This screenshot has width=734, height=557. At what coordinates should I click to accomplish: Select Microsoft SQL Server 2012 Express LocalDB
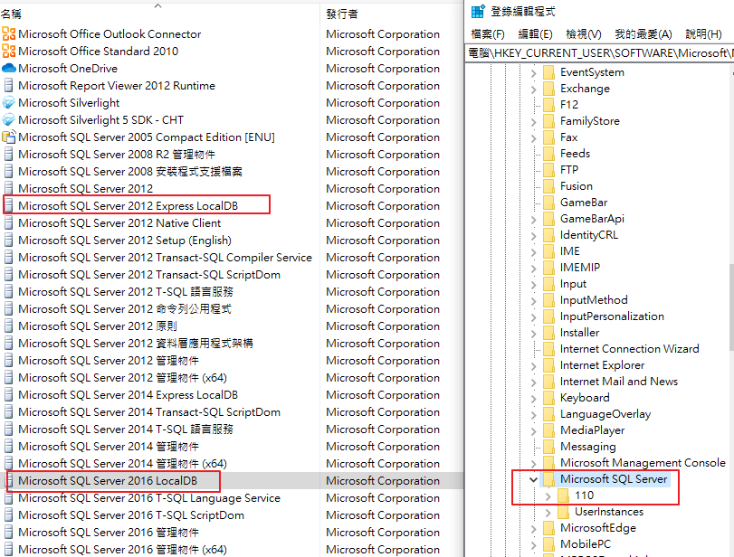click(x=128, y=206)
